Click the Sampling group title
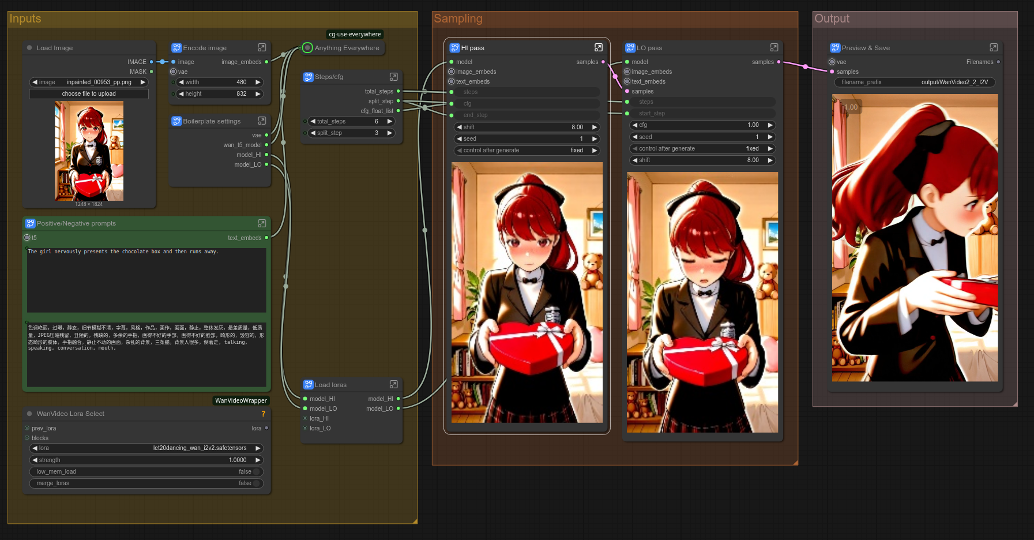This screenshot has width=1034, height=540. pos(458,18)
